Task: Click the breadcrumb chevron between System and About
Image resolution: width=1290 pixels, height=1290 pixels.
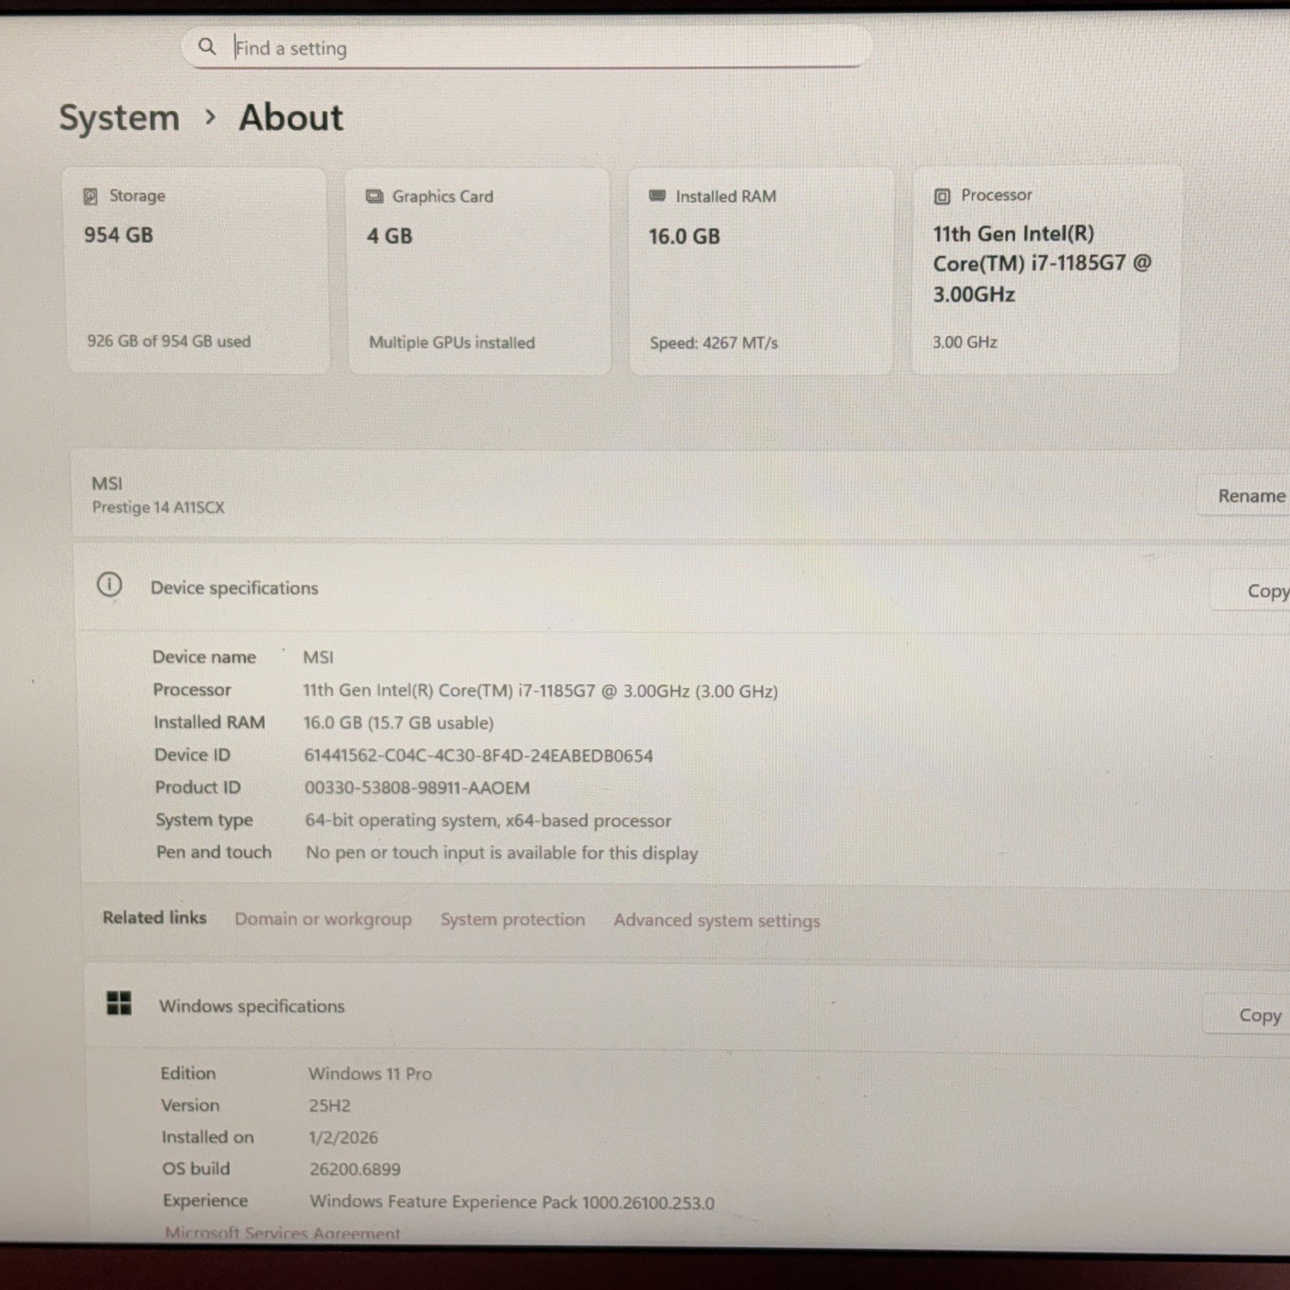Action: (210, 117)
